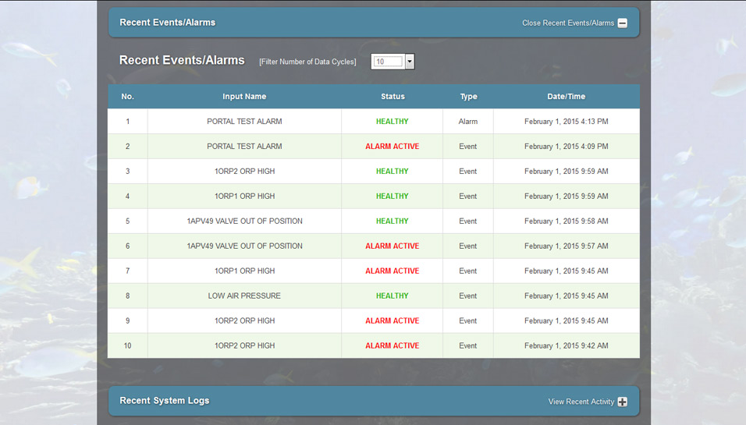Open the Filter Number of Data Cycles dropdown arrow

pyautogui.click(x=410, y=62)
